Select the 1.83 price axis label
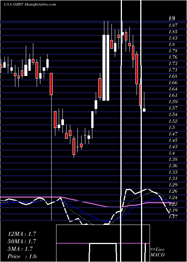This screenshot has height=262, width=187. click(174, 38)
